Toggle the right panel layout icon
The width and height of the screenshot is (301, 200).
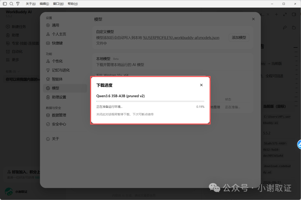(x=294, y=14)
